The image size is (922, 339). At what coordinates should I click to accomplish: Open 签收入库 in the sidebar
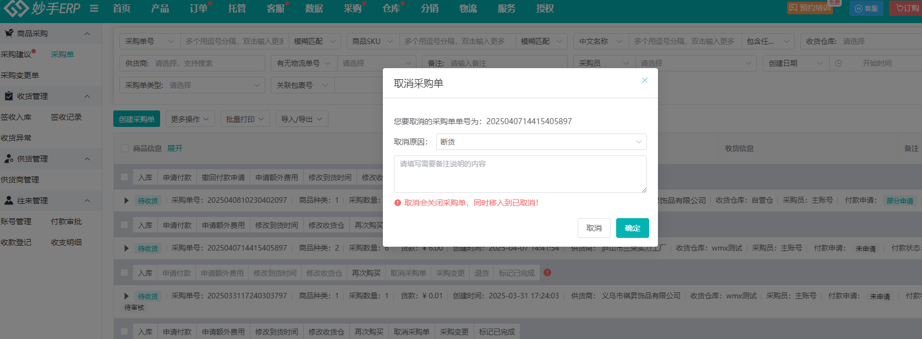tap(16, 117)
